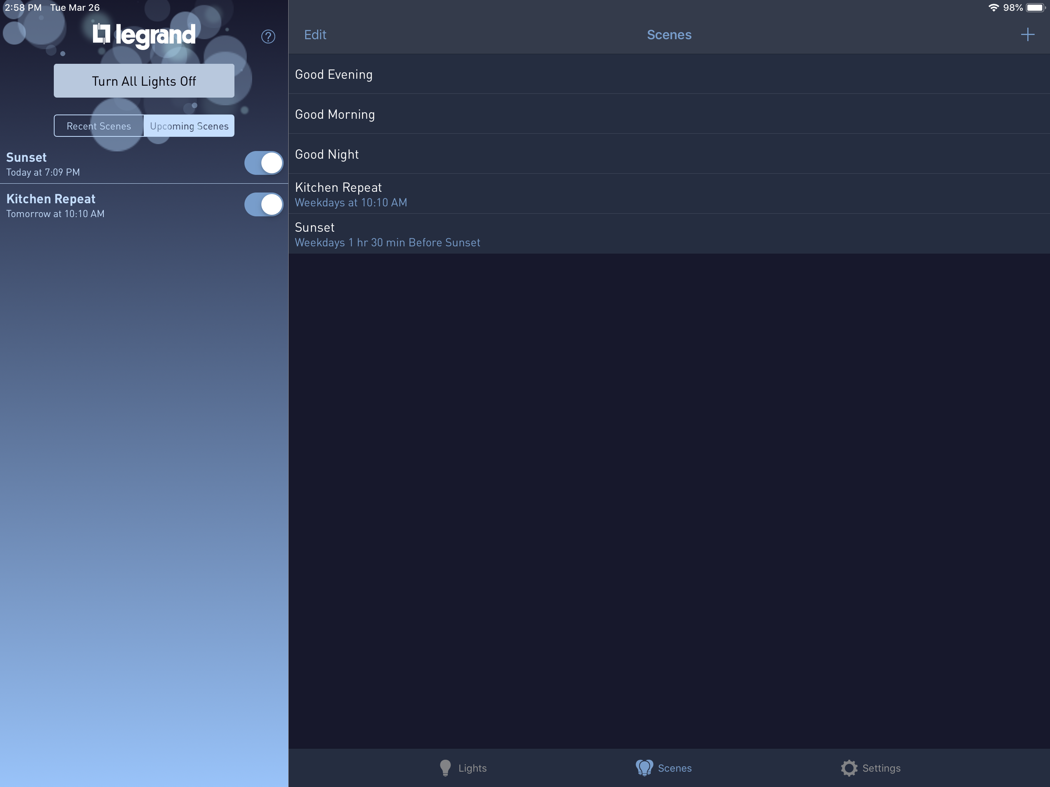Select the Good Evening scene
1050x787 pixels.
coord(669,74)
